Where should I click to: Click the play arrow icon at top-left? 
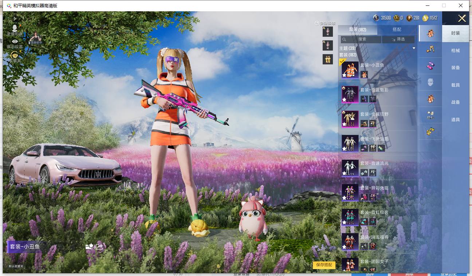pyautogui.click(x=15, y=19)
